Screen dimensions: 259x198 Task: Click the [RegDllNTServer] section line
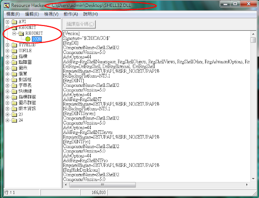pos(79,114)
